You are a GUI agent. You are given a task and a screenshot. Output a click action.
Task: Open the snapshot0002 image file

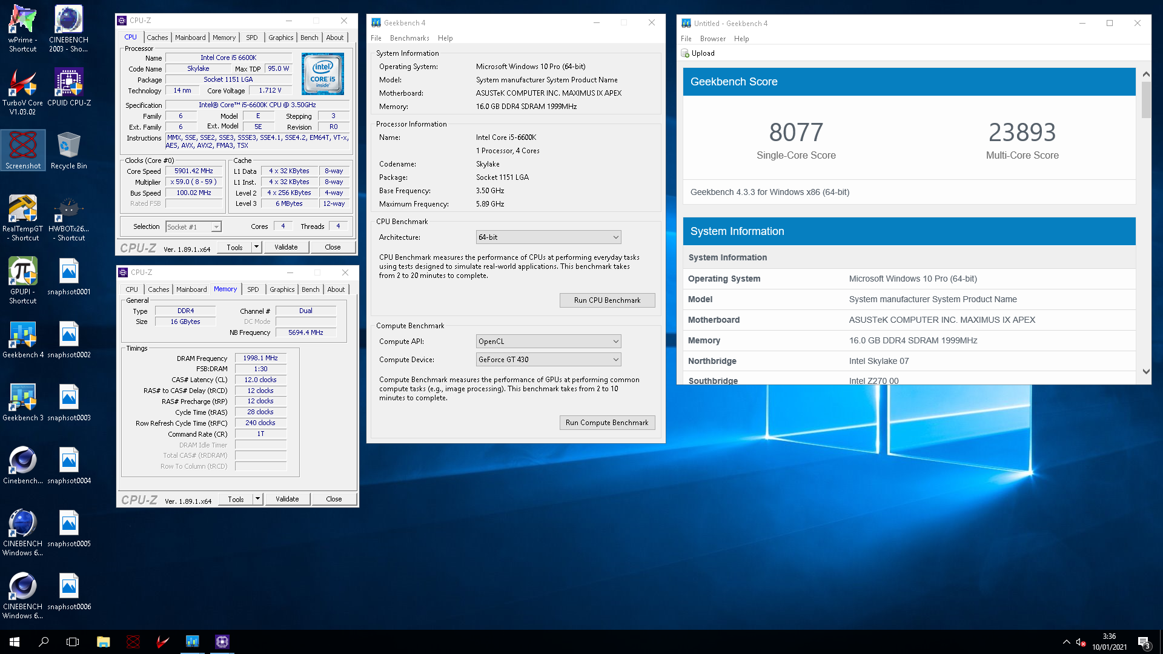(69, 339)
